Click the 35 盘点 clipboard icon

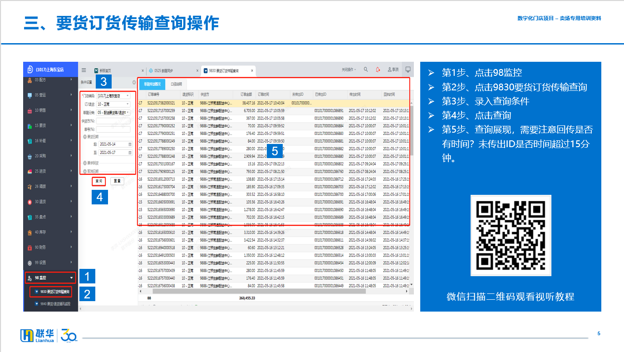point(30,217)
